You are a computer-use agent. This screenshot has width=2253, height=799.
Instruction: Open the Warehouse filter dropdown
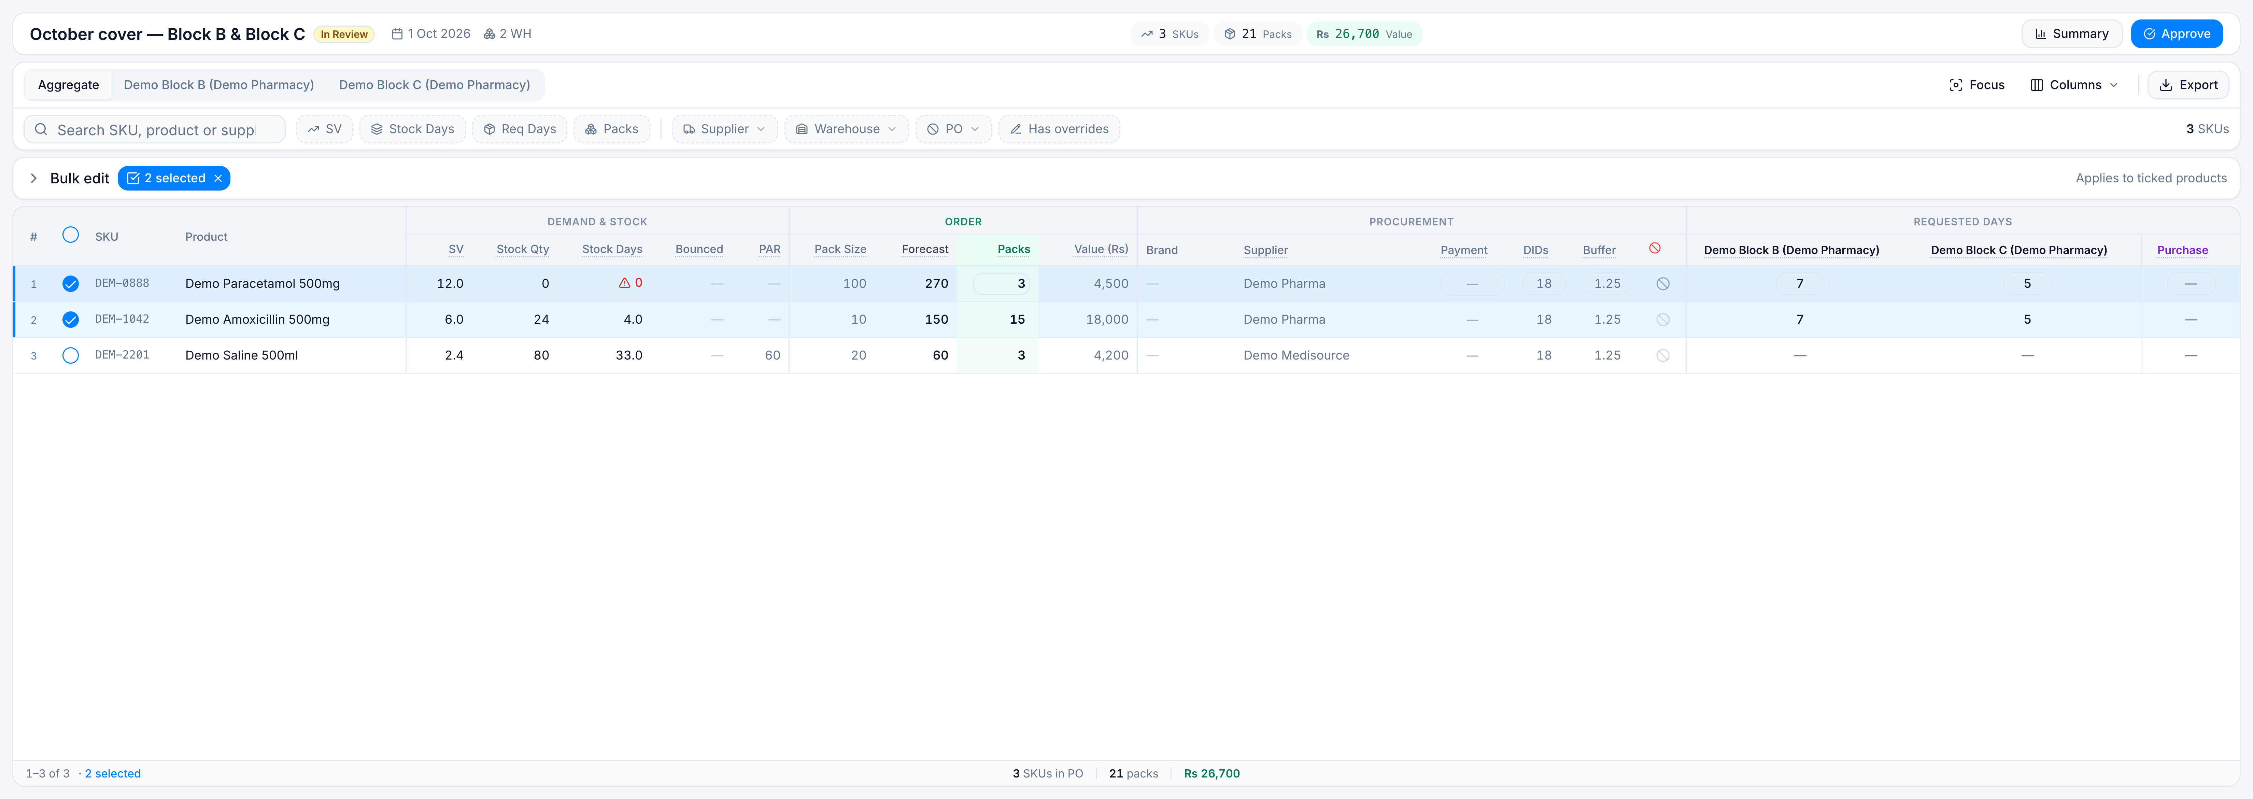(x=846, y=129)
